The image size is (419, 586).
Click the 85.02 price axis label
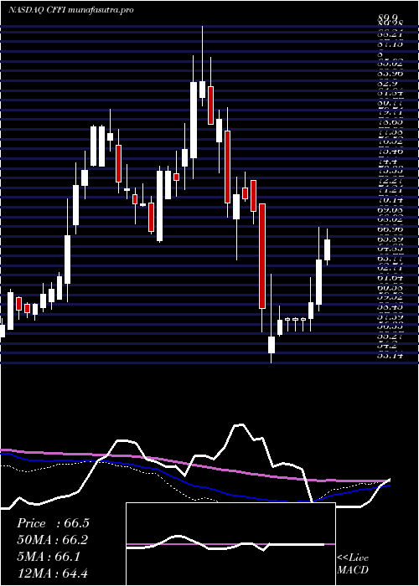coord(390,64)
